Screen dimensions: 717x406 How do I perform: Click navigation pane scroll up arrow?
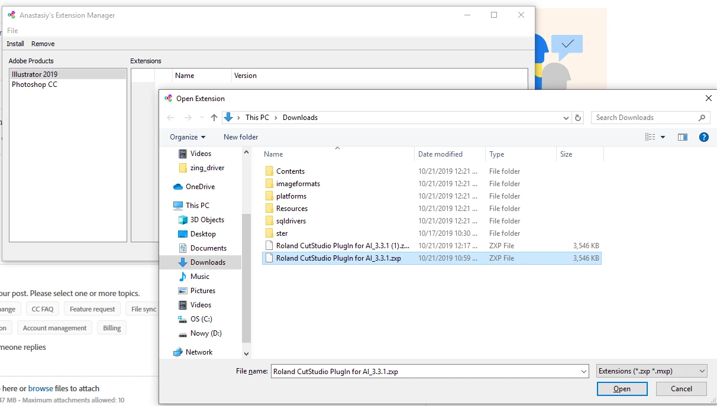click(246, 152)
